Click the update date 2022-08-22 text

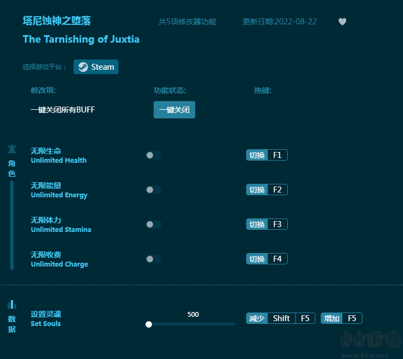click(x=280, y=22)
